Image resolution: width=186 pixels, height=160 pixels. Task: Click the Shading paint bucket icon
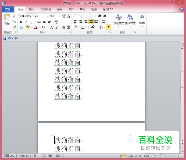pyautogui.click(x=76, y=27)
